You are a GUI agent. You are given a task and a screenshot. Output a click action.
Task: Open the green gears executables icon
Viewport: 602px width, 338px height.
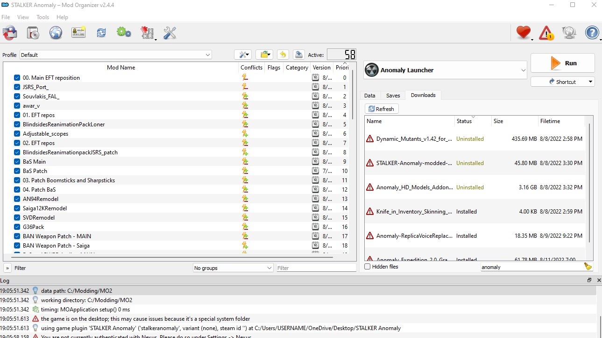point(124,33)
